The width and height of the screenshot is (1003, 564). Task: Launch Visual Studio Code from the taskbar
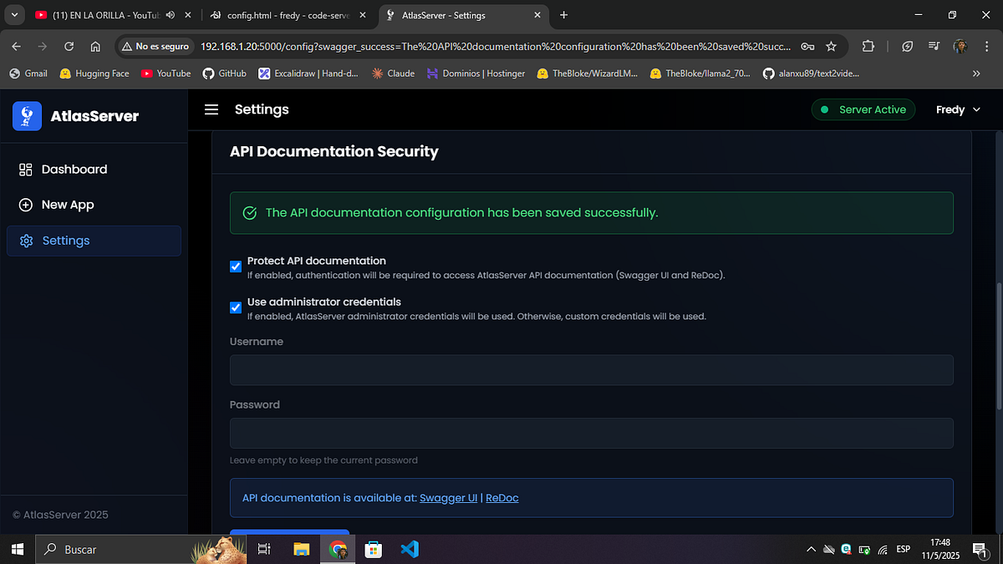tap(409, 549)
